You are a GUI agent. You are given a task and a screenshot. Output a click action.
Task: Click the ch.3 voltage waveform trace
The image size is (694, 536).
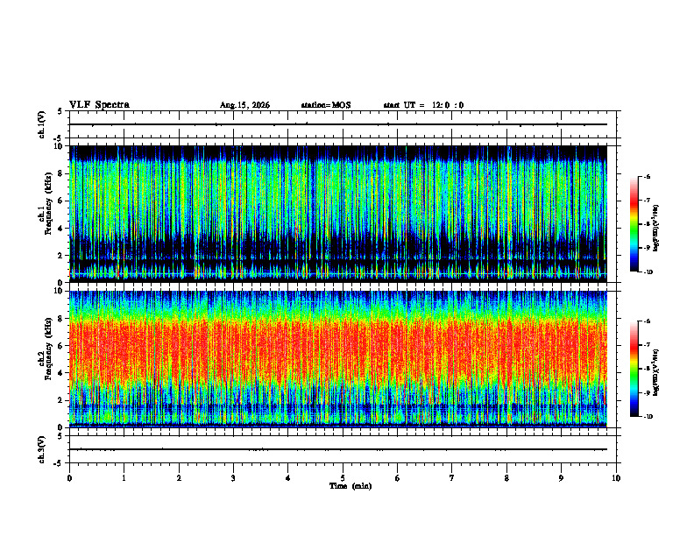coord(338,449)
